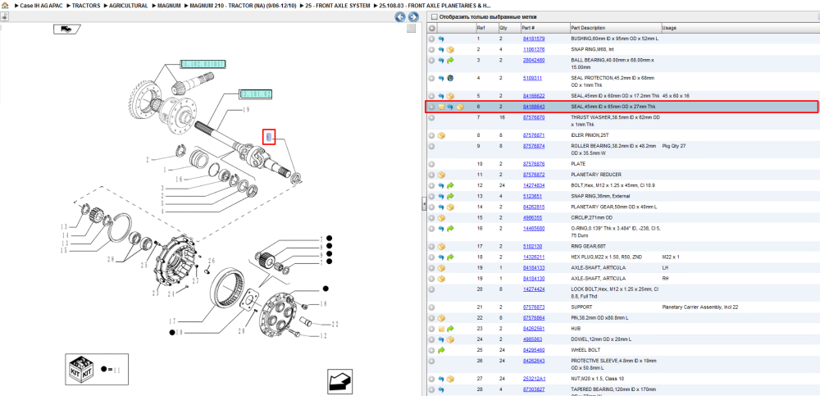Add THRUST WASHER row with plus icon
Image resolution: width=820 pixels, height=396 pixels.
pyautogui.click(x=431, y=118)
